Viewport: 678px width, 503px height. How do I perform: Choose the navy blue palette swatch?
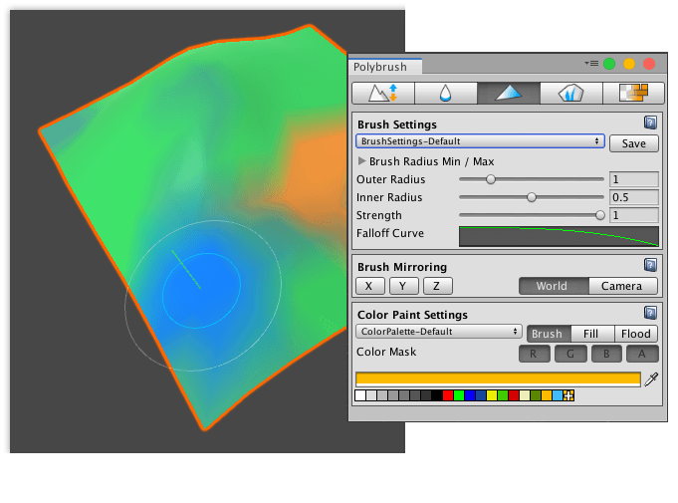tap(481, 395)
